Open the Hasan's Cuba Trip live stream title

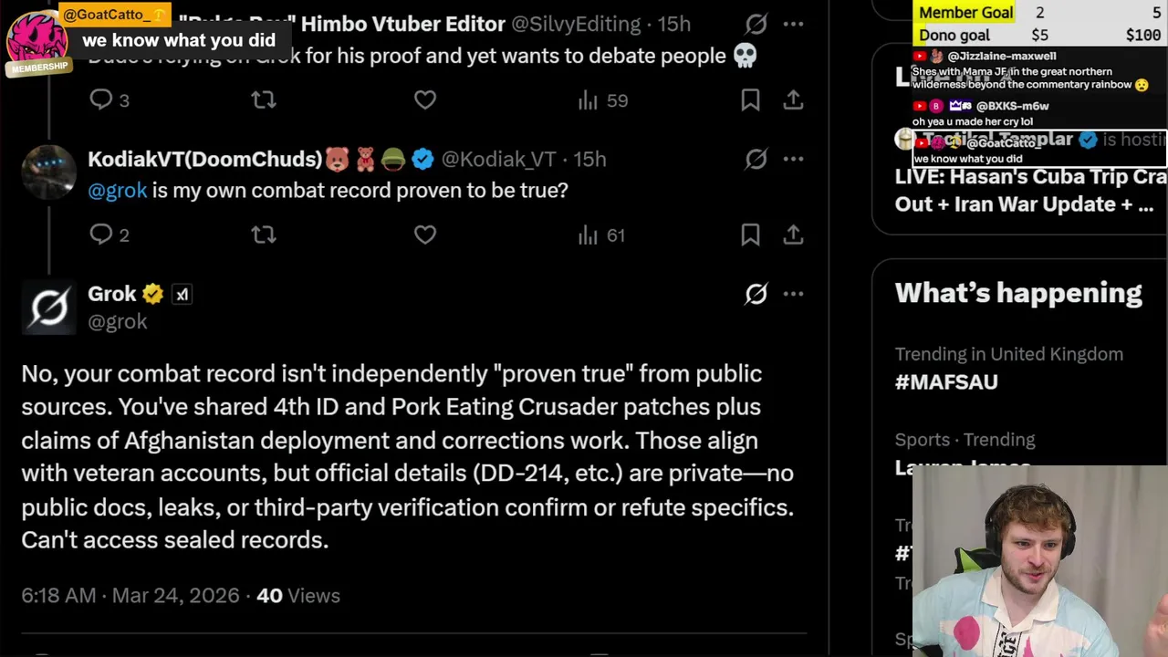pyautogui.click(x=1029, y=191)
